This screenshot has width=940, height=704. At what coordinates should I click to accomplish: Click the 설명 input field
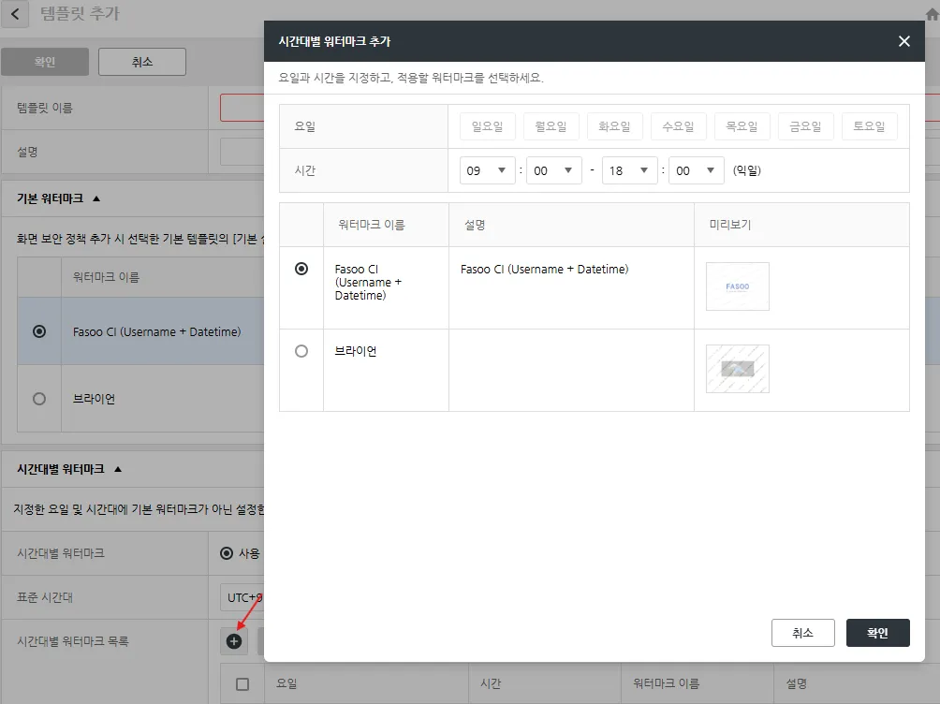(x=242, y=153)
